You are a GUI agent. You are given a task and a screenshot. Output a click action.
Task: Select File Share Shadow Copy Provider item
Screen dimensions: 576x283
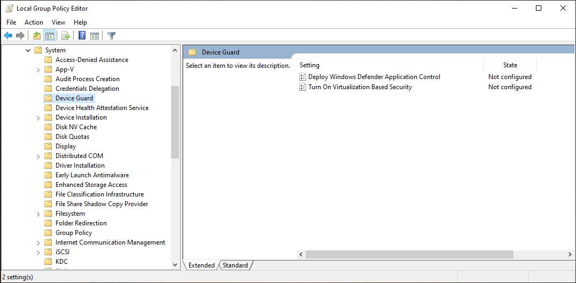pos(102,204)
